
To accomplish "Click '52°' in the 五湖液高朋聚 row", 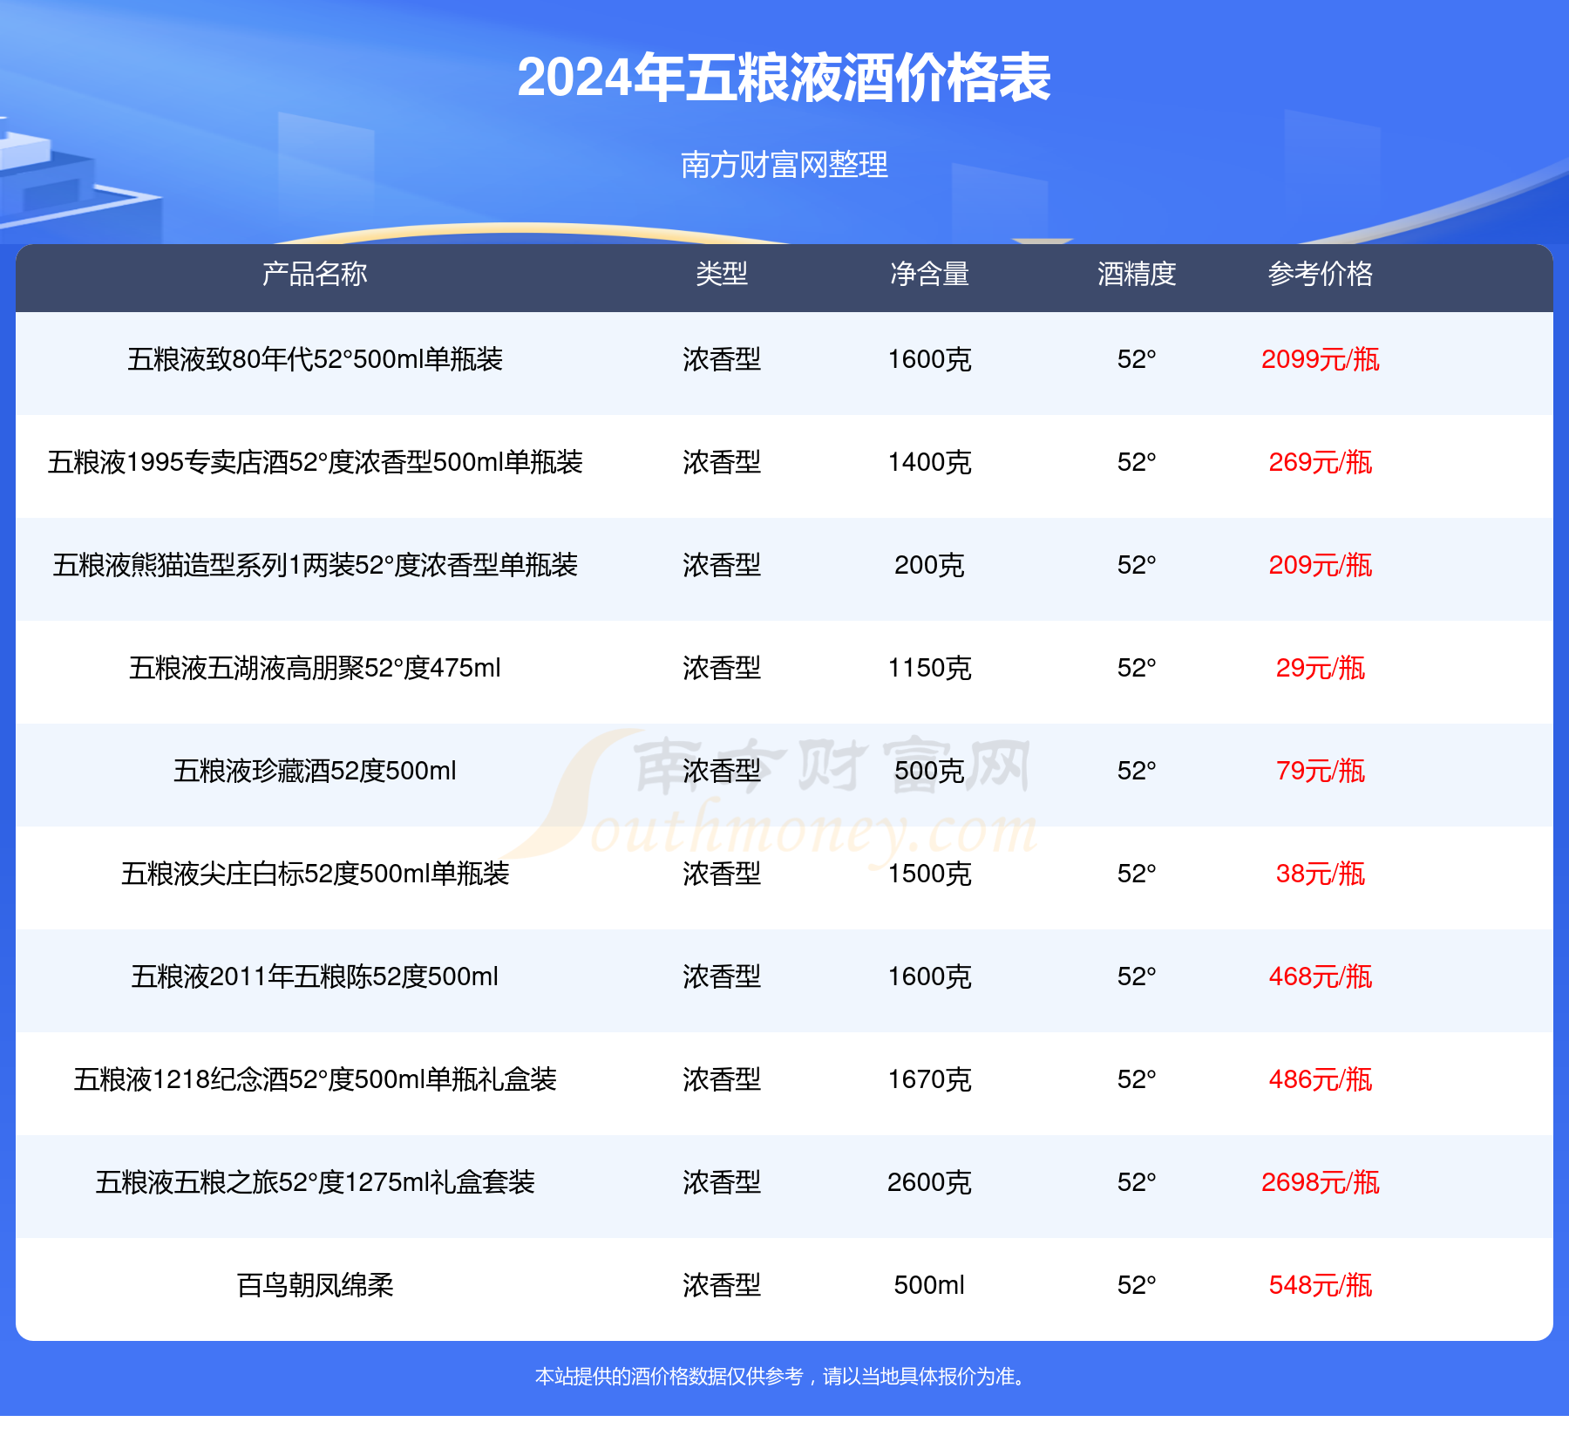I will pos(1137,668).
